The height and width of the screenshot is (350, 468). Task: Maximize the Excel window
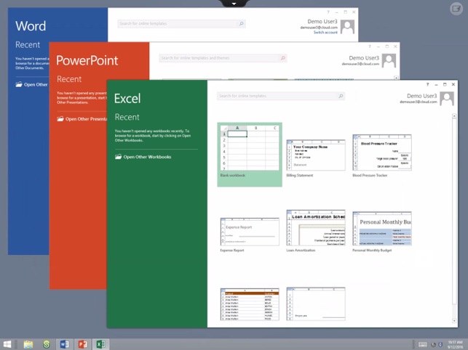click(445, 85)
